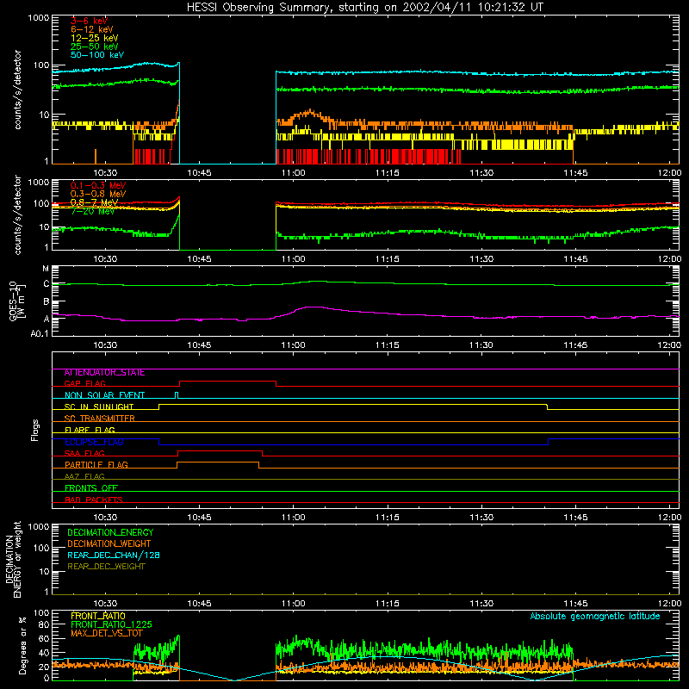Click the 'Degrees or %' axis label
The width and height of the screenshot is (689, 689).
22,645
